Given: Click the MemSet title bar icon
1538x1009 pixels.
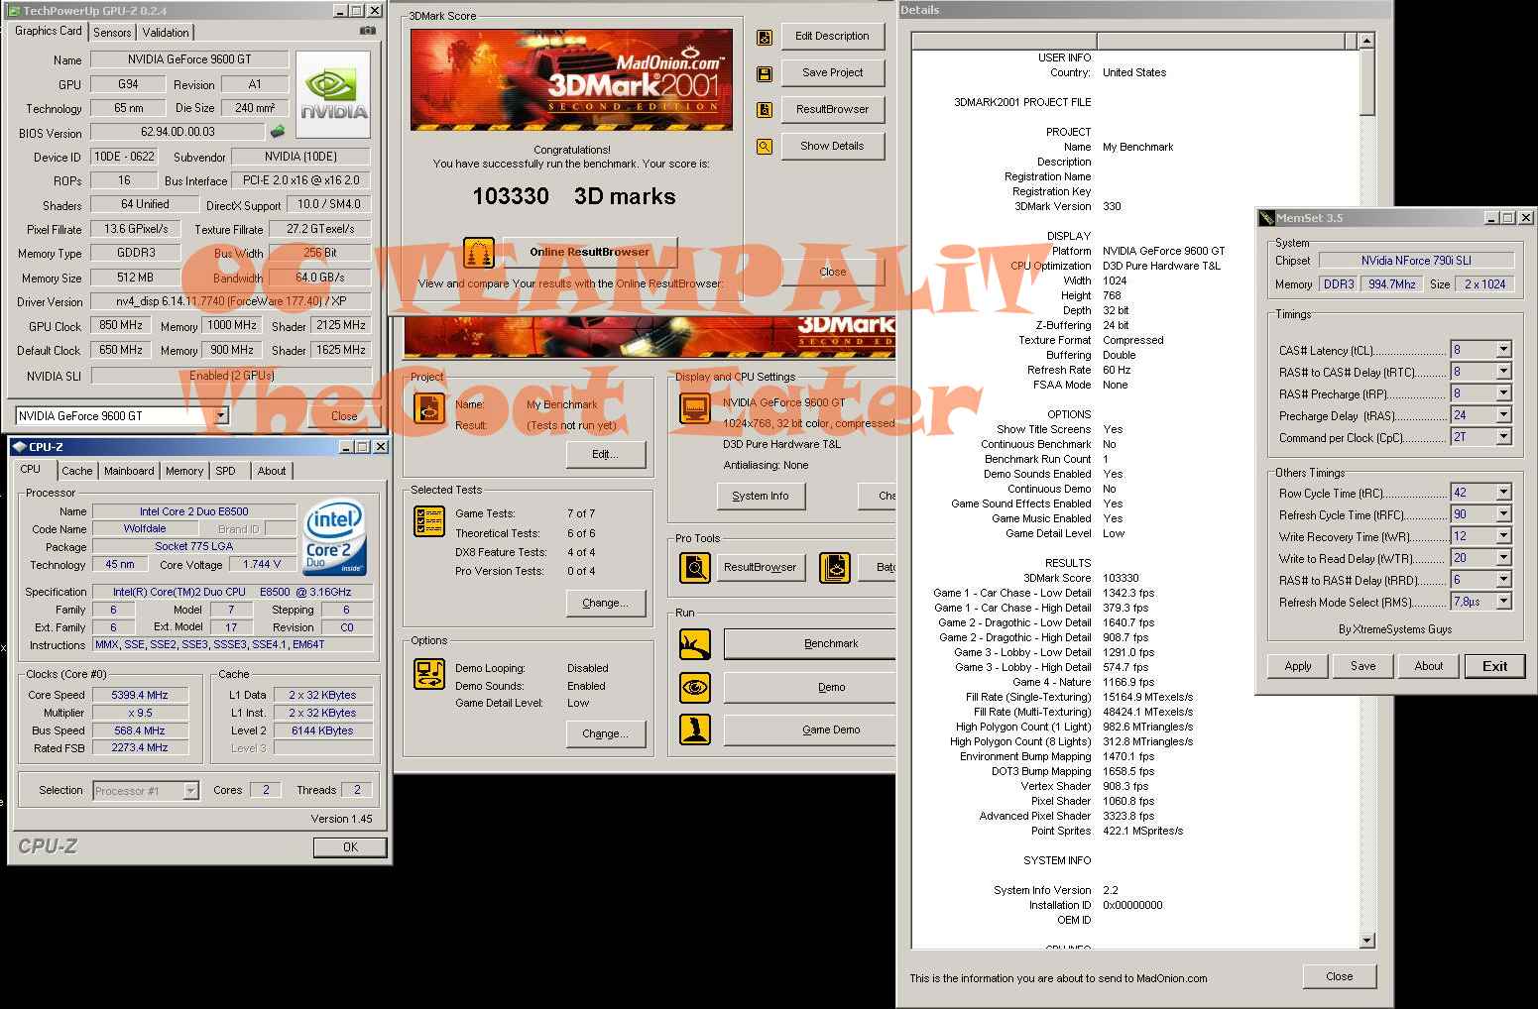Looking at the screenshot, I should point(1266,218).
